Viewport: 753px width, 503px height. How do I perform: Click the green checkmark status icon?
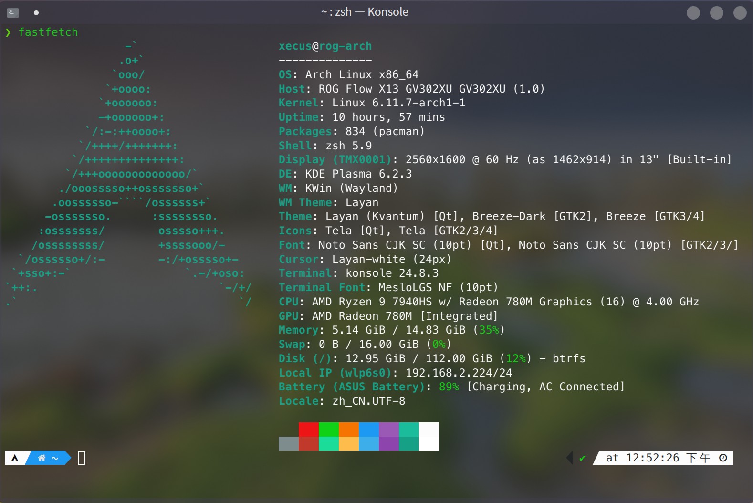pyautogui.click(x=582, y=458)
